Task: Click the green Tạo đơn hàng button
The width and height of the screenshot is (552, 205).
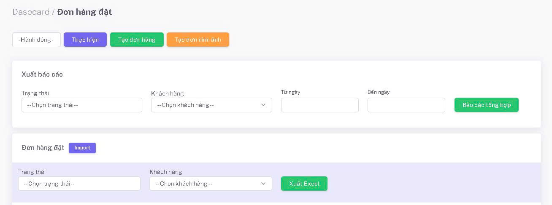Action: tap(137, 40)
